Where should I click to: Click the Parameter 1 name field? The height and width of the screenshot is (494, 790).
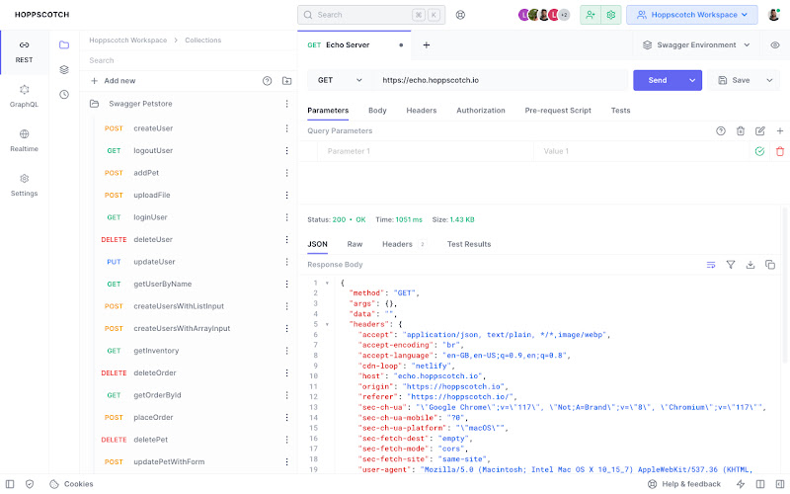[x=426, y=151]
